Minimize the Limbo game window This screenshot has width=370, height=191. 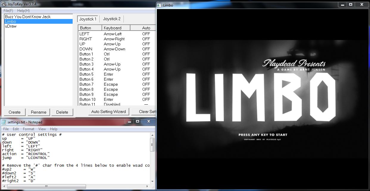click(343, 4)
